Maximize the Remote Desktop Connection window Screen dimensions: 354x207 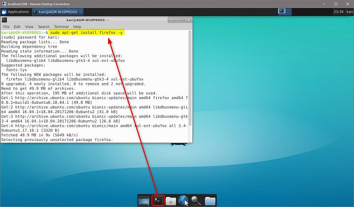(336, 4)
